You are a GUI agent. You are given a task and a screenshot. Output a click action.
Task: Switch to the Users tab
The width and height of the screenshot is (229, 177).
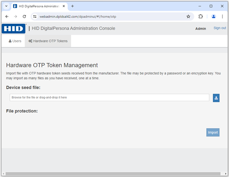pos(15,41)
